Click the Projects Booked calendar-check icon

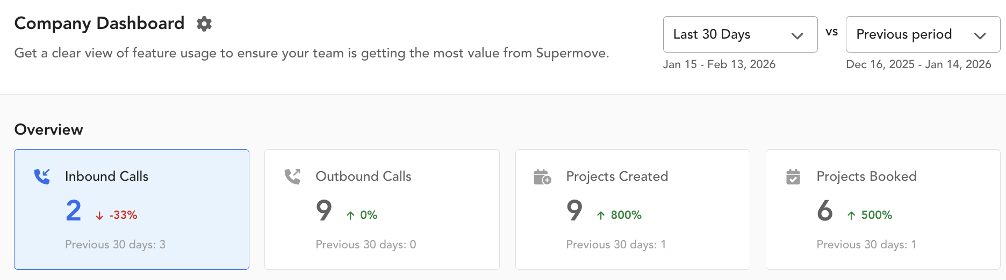(x=793, y=176)
